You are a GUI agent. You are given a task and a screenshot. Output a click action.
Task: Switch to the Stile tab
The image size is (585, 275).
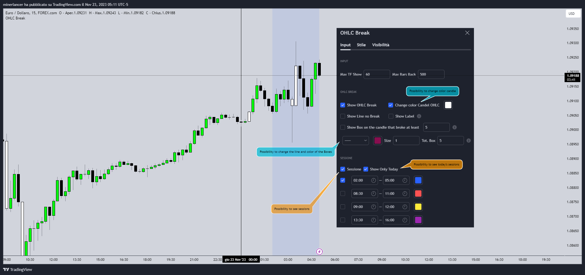coord(361,45)
